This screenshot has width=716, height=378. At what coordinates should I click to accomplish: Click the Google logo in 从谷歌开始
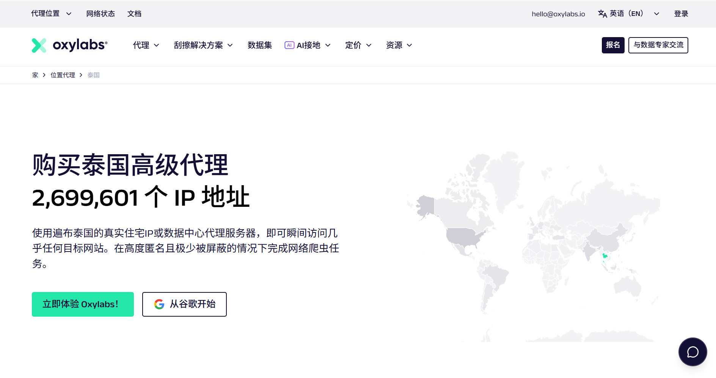(159, 304)
